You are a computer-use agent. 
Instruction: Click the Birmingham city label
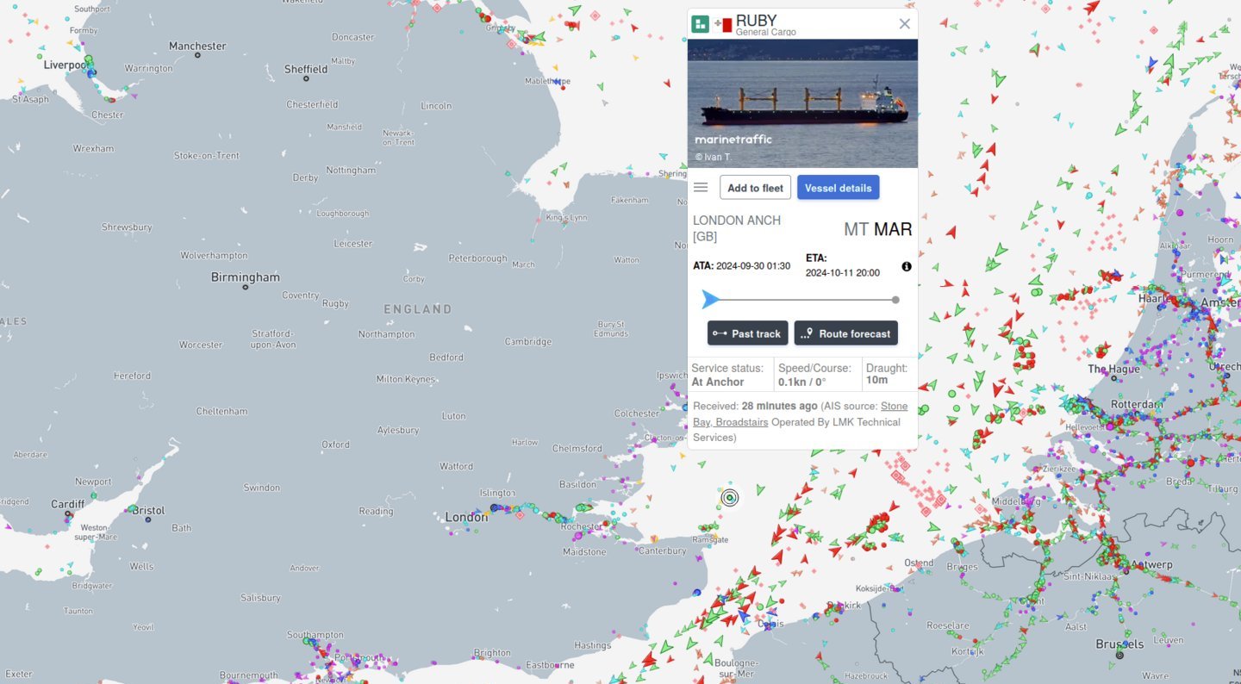[246, 277]
